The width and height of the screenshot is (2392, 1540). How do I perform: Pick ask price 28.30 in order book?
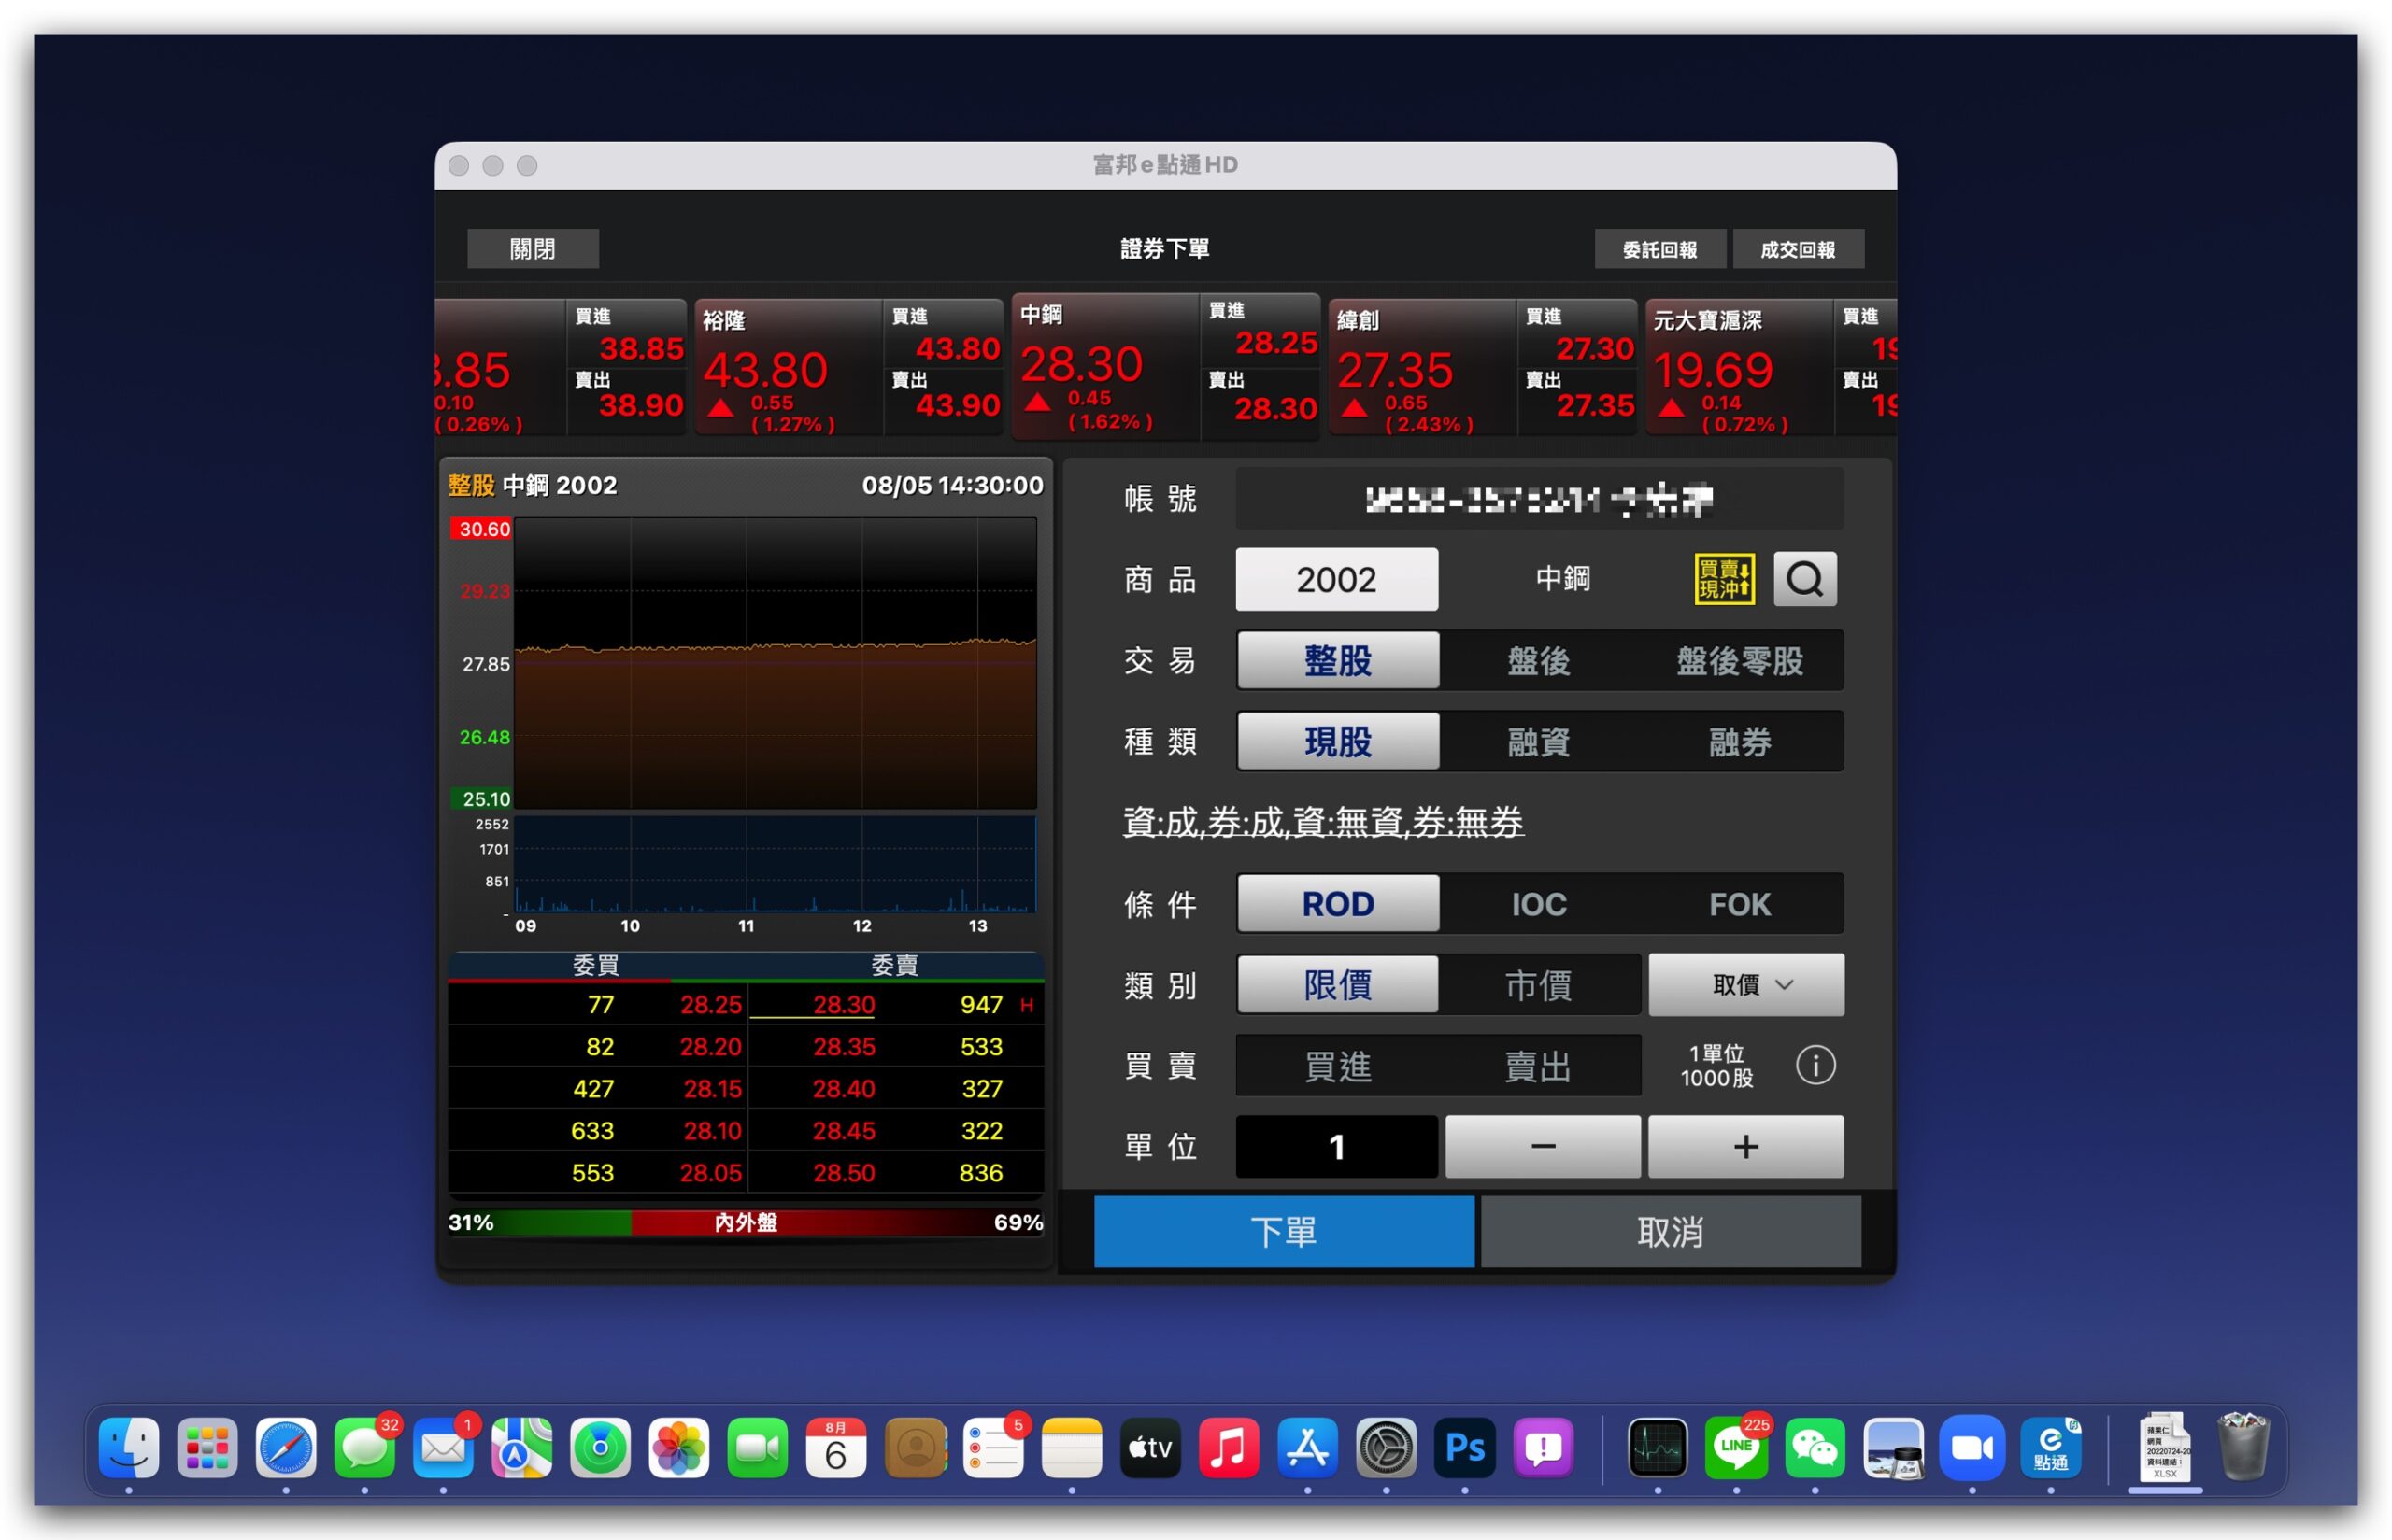pyautogui.click(x=844, y=1005)
